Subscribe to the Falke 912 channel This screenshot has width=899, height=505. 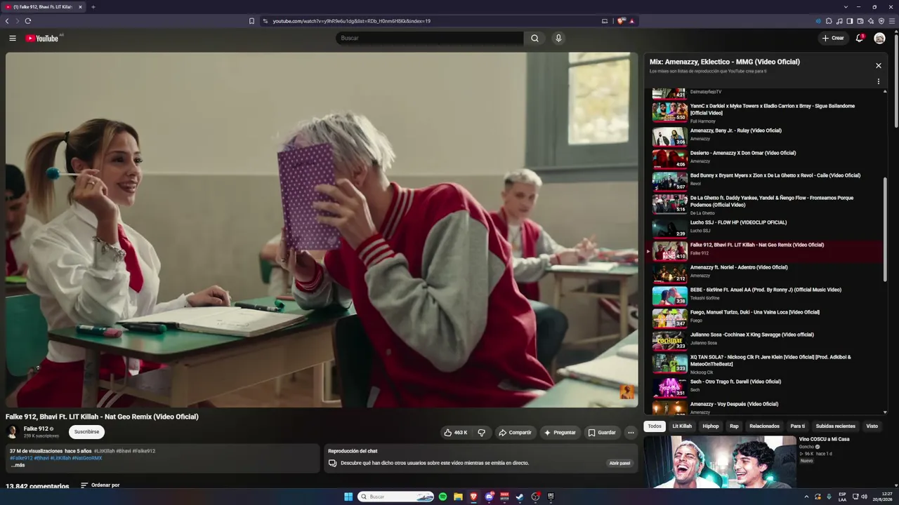86,432
